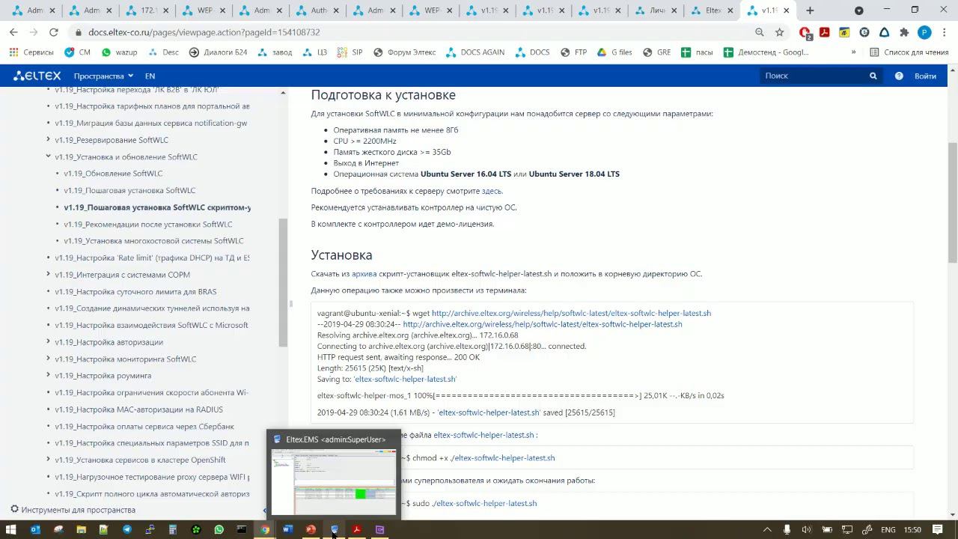The image size is (958, 539).
Task: Expand v1.19_Настройка мониторинга SoftWLC node
Action: [48, 359]
